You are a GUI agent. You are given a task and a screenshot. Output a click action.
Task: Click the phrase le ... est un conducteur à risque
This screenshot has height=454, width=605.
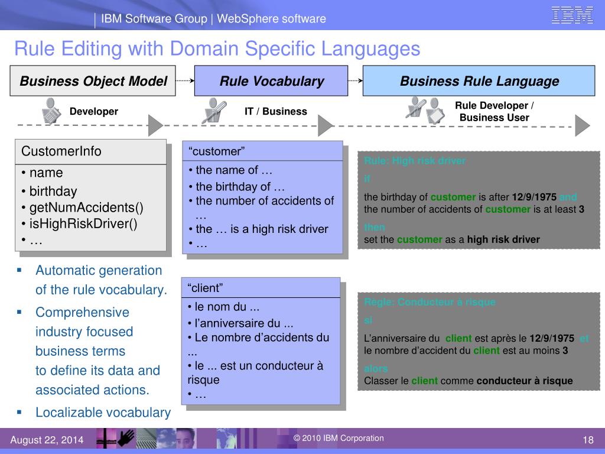coord(255,372)
